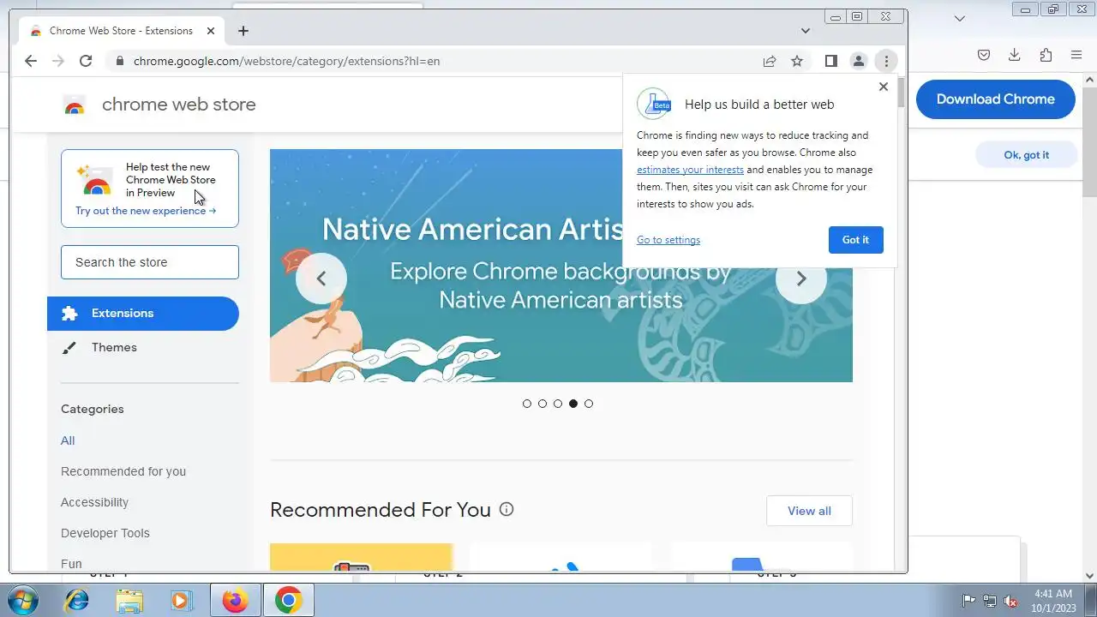Dismiss the 'Help us build a better web' popup
This screenshot has width=1097, height=617.
tap(884, 87)
